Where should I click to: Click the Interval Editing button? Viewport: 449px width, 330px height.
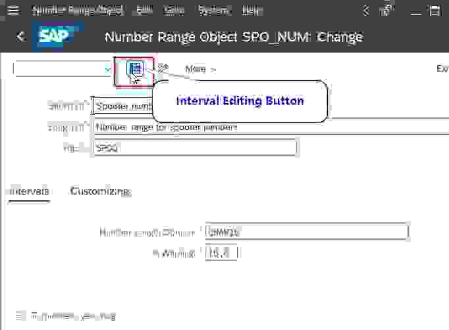(x=135, y=69)
